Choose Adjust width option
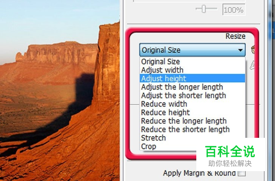This screenshot has height=181, width=275. click(192, 70)
